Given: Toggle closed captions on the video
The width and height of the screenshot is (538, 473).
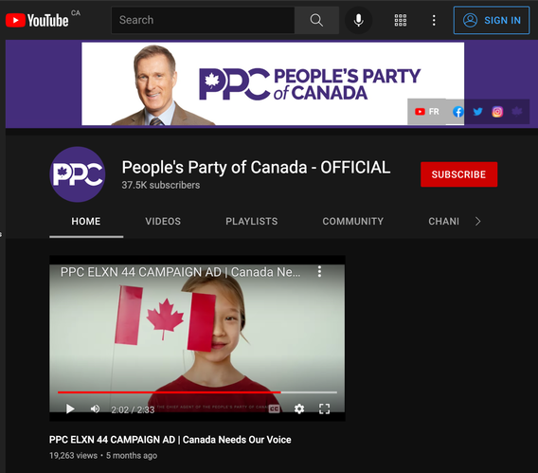Looking at the screenshot, I should pos(274,409).
